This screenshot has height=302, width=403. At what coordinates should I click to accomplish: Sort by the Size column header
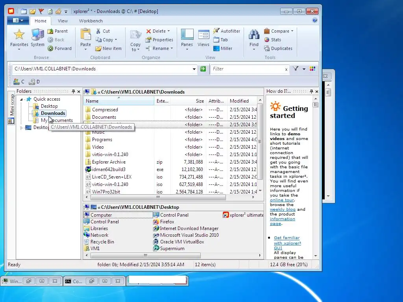[x=189, y=101]
